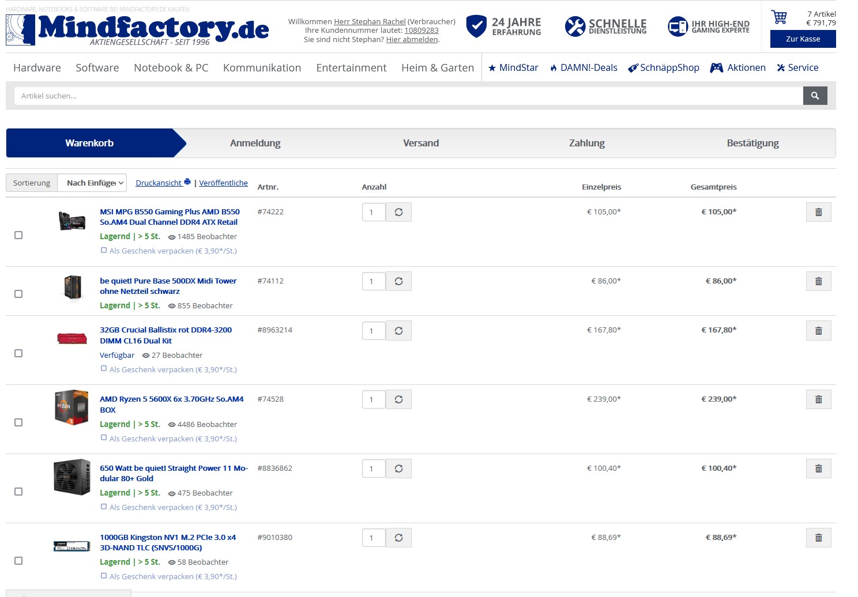The height and width of the screenshot is (597, 858).
Task: Delete be quiet! Pure Base 500DX from cart
Action: 818,281
